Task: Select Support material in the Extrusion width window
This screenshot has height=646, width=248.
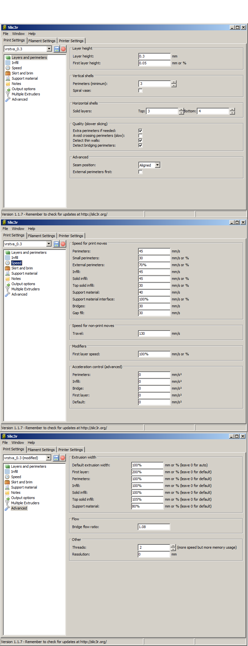Action: (24, 487)
